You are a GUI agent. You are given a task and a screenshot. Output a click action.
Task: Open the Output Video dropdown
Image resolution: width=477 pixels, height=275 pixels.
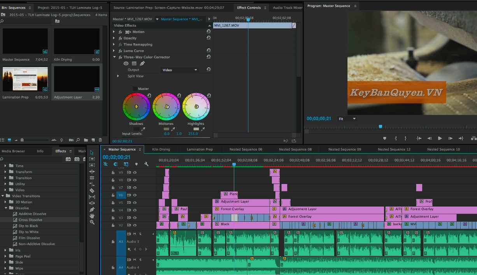[x=180, y=70]
